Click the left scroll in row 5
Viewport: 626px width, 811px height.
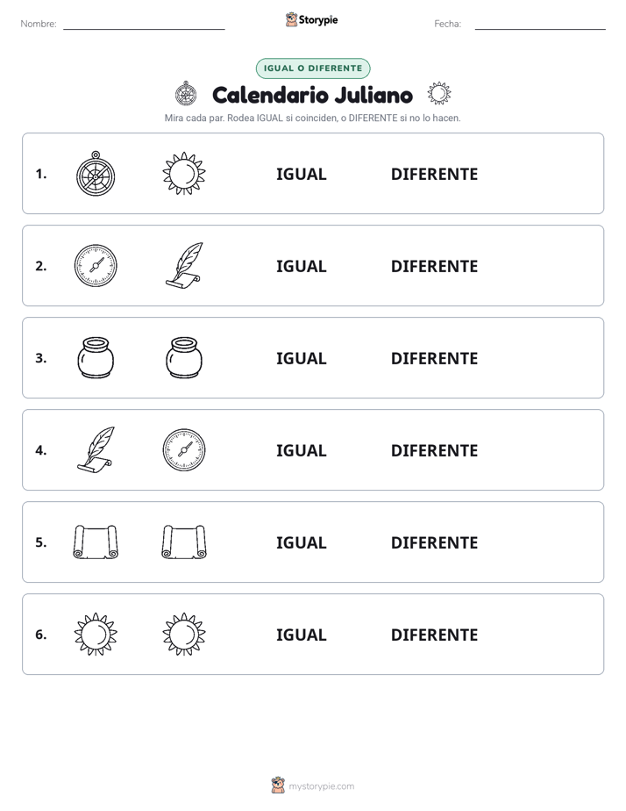point(96,542)
